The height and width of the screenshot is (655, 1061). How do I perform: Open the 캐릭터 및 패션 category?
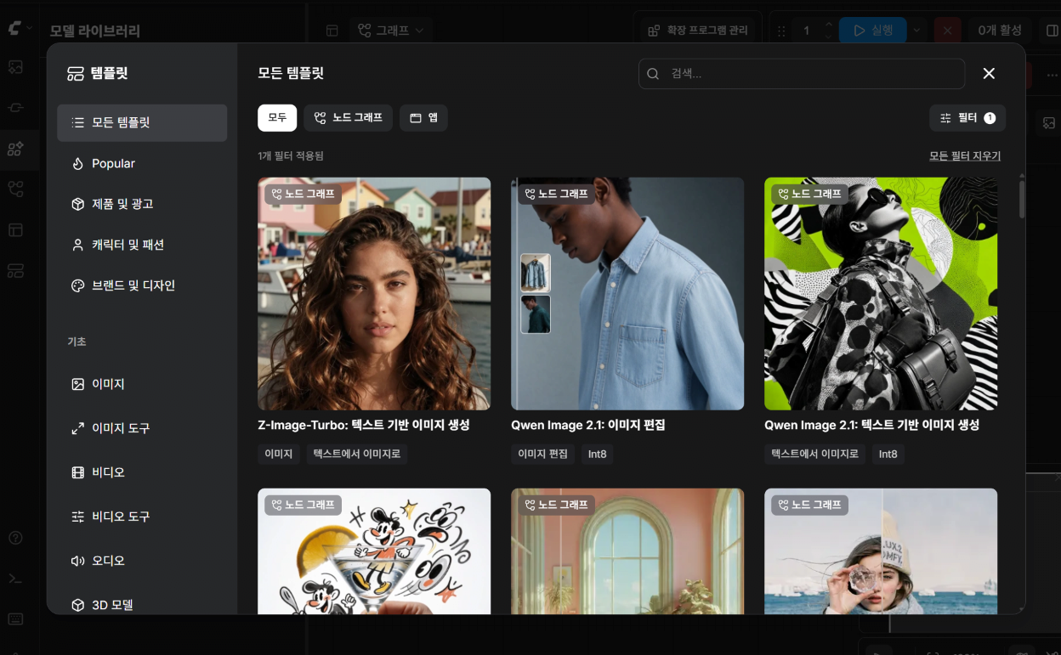142,245
